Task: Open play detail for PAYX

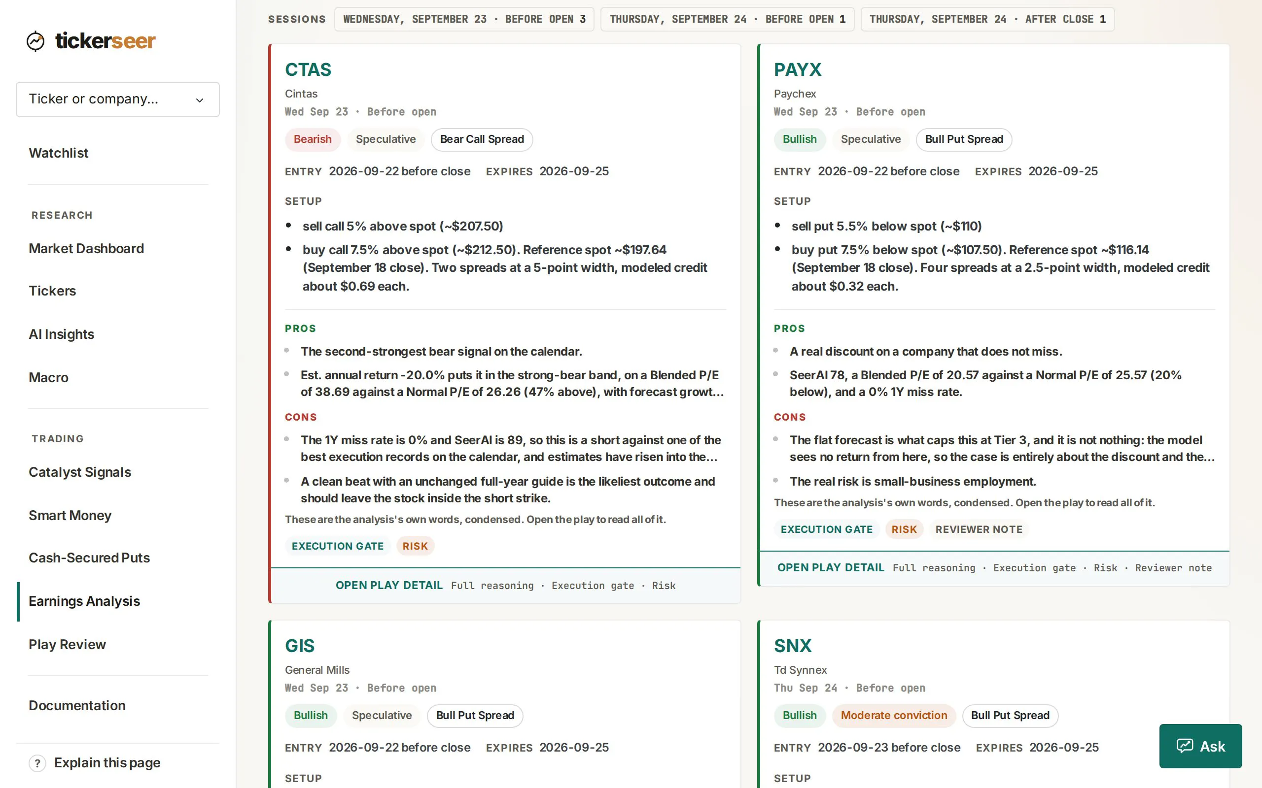Action: [x=994, y=568]
